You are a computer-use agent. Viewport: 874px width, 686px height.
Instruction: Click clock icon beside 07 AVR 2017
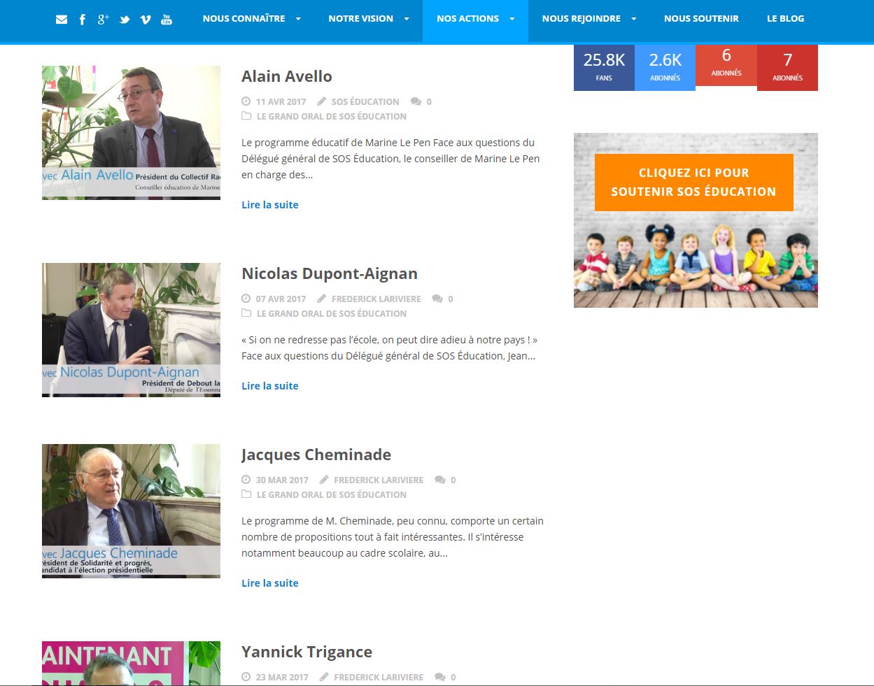tap(246, 299)
